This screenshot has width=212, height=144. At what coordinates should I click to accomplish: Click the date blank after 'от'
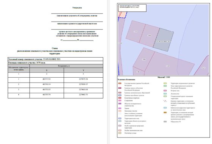point(70,40)
